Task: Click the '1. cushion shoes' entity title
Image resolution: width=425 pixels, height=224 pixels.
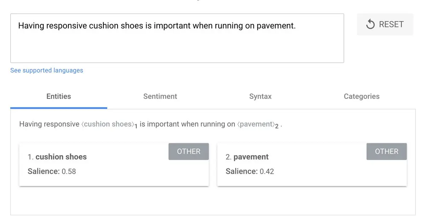Action: (x=57, y=157)
